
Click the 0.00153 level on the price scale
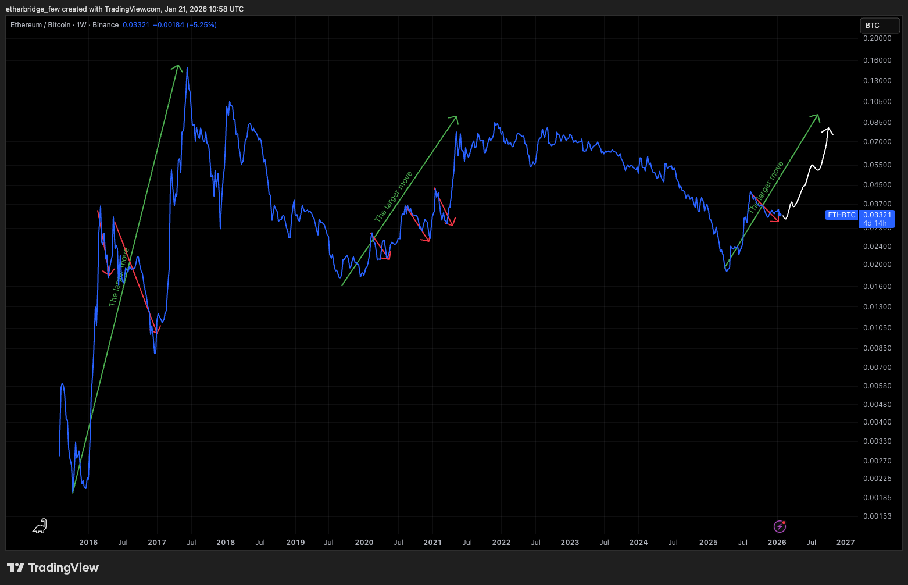point(877,516)
